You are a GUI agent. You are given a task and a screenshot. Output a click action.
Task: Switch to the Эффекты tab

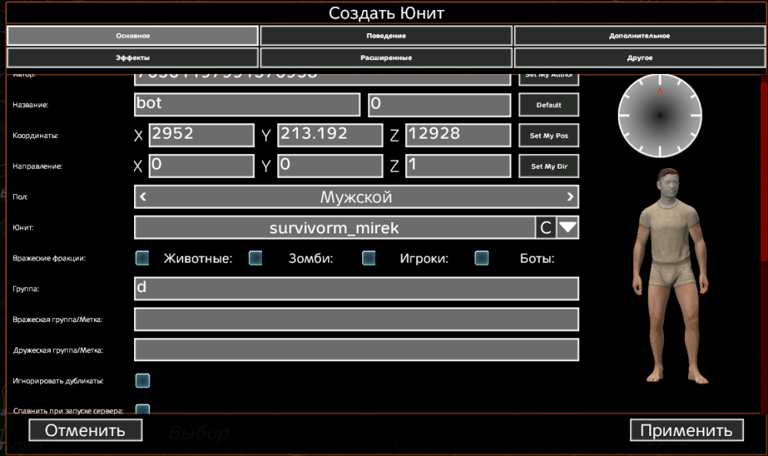(132, 58)
